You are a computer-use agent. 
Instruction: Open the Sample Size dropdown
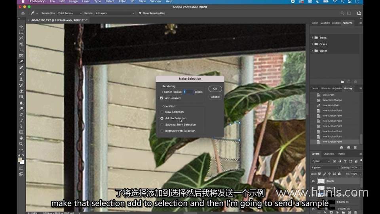70,13
